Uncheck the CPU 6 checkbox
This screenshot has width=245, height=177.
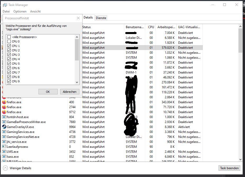(x=9, y=68)
